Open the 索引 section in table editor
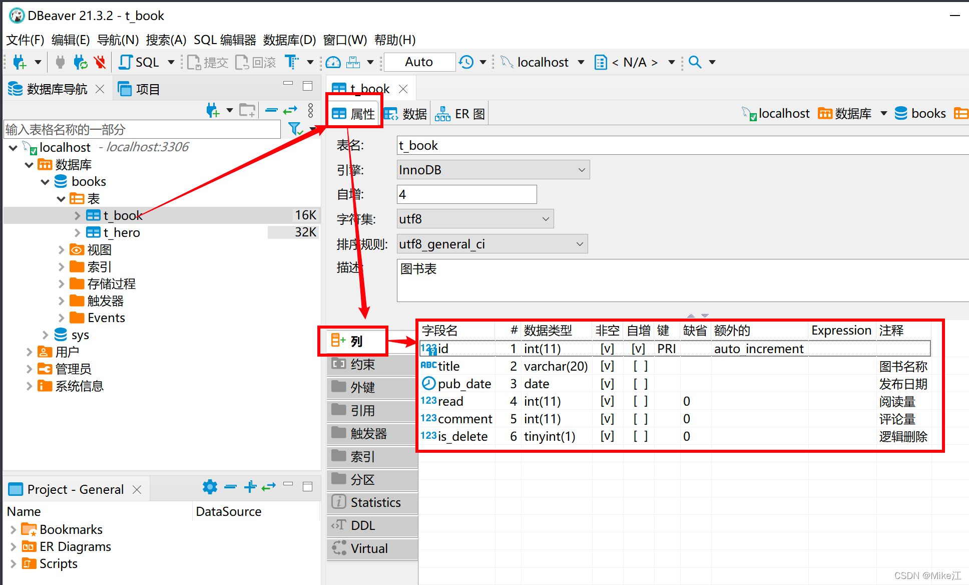969x585 pixels. click(x=372, y=456)
